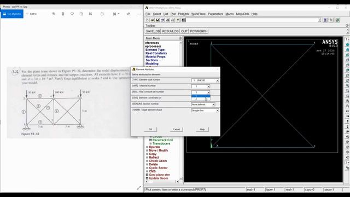Click See all photos button
This screenshot has width=350, height=197.
click(x=12, y=14)
